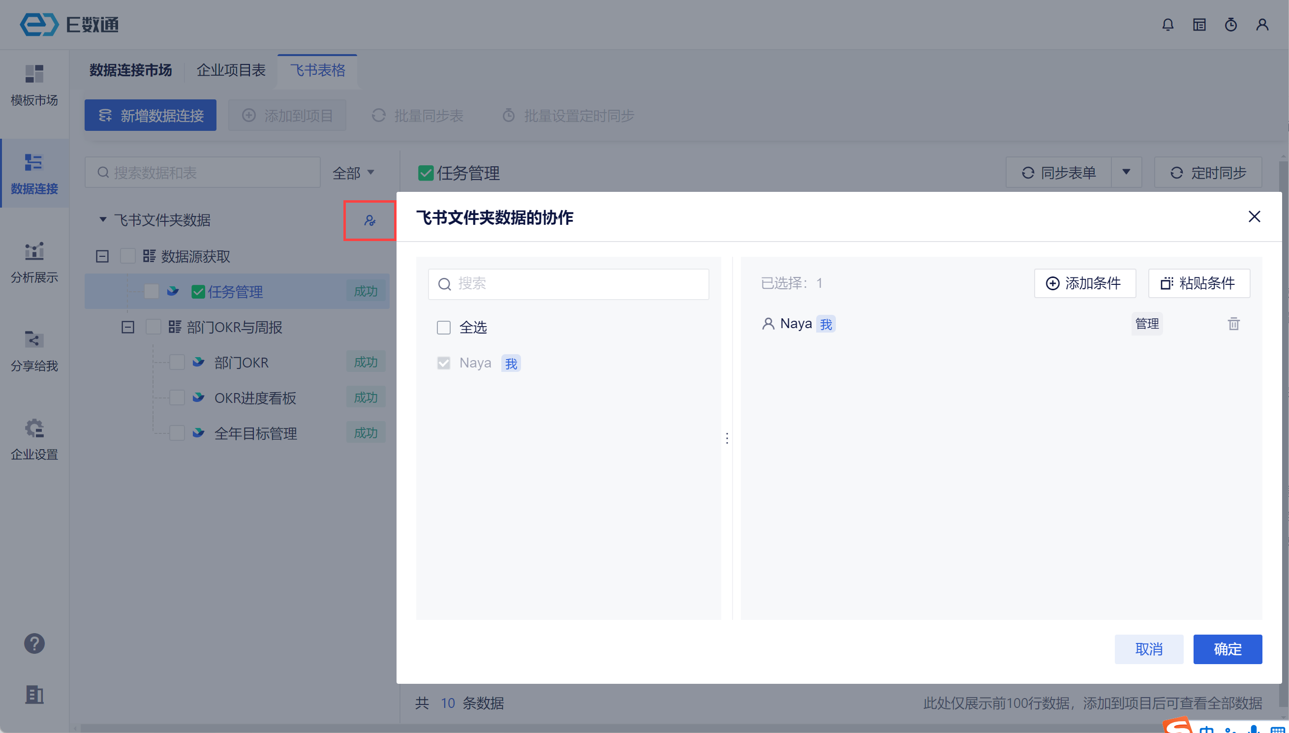Click the dialog 搜索 input field
This screenshot has height=733, width=1289.
(x=579, y=284)
